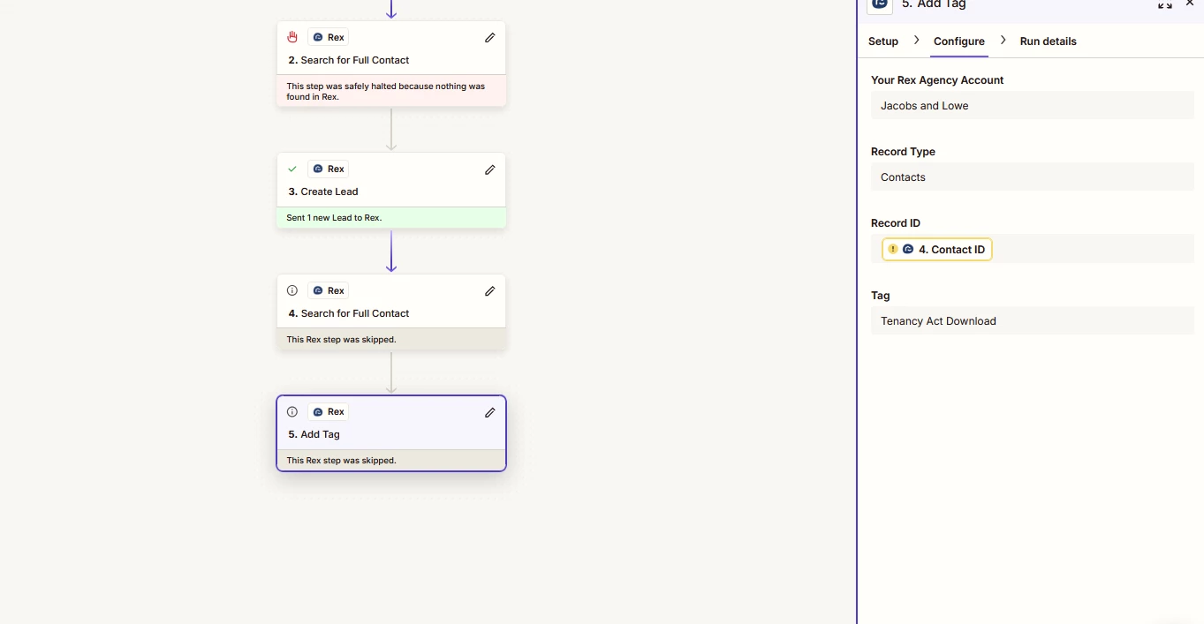Select the step 2 Search for Full Contact card
The height and width of the screenshot is (624, 1204).
[x=391, y=64]
